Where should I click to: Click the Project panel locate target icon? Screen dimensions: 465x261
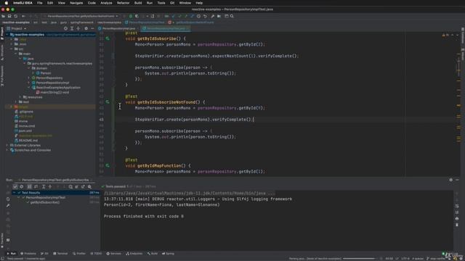(x=65, y=28)
